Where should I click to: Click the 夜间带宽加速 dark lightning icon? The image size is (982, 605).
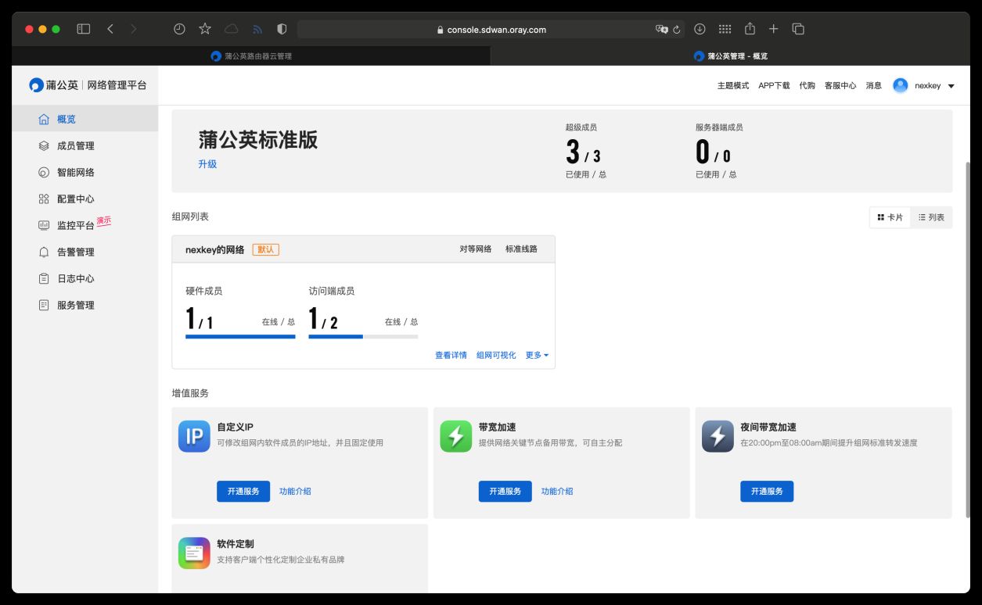point(718,436)
